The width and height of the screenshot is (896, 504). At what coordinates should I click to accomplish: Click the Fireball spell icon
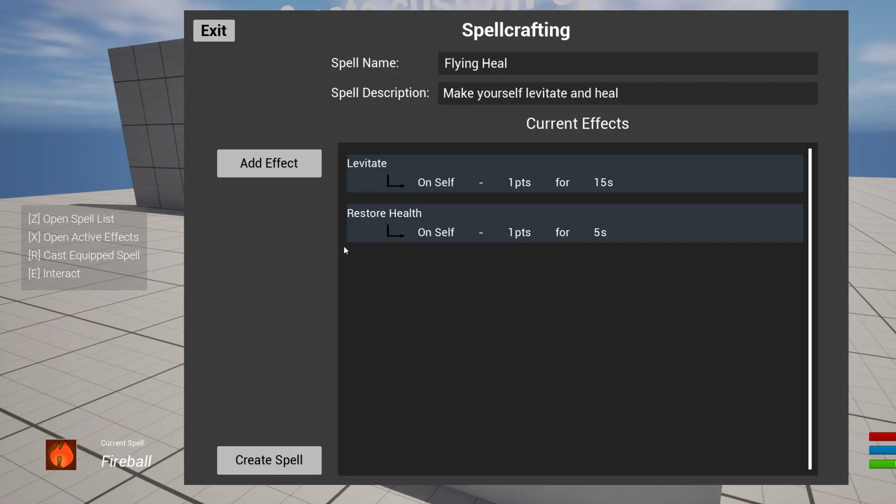(x=61, y=455)
